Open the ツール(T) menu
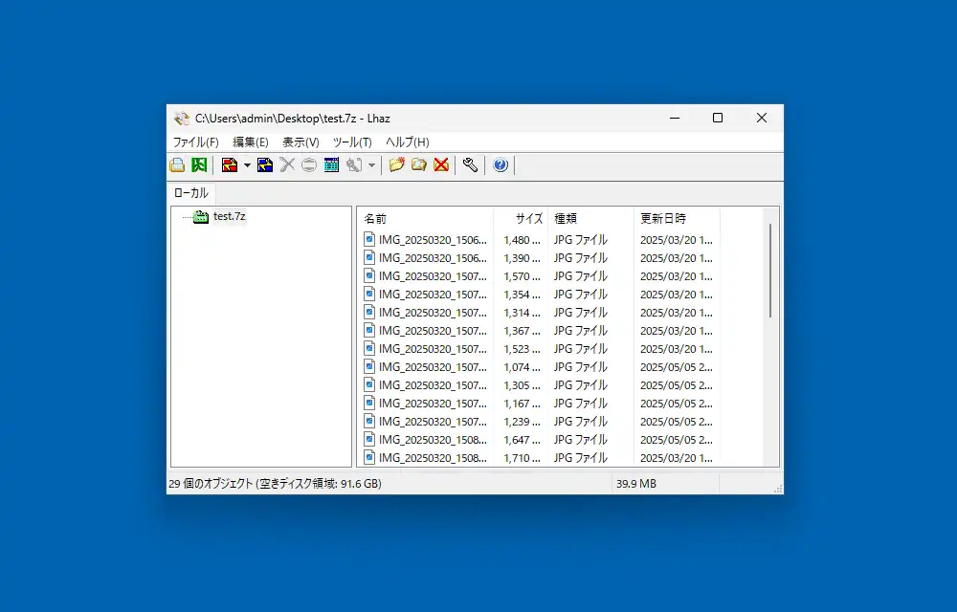 coord(351,142)
